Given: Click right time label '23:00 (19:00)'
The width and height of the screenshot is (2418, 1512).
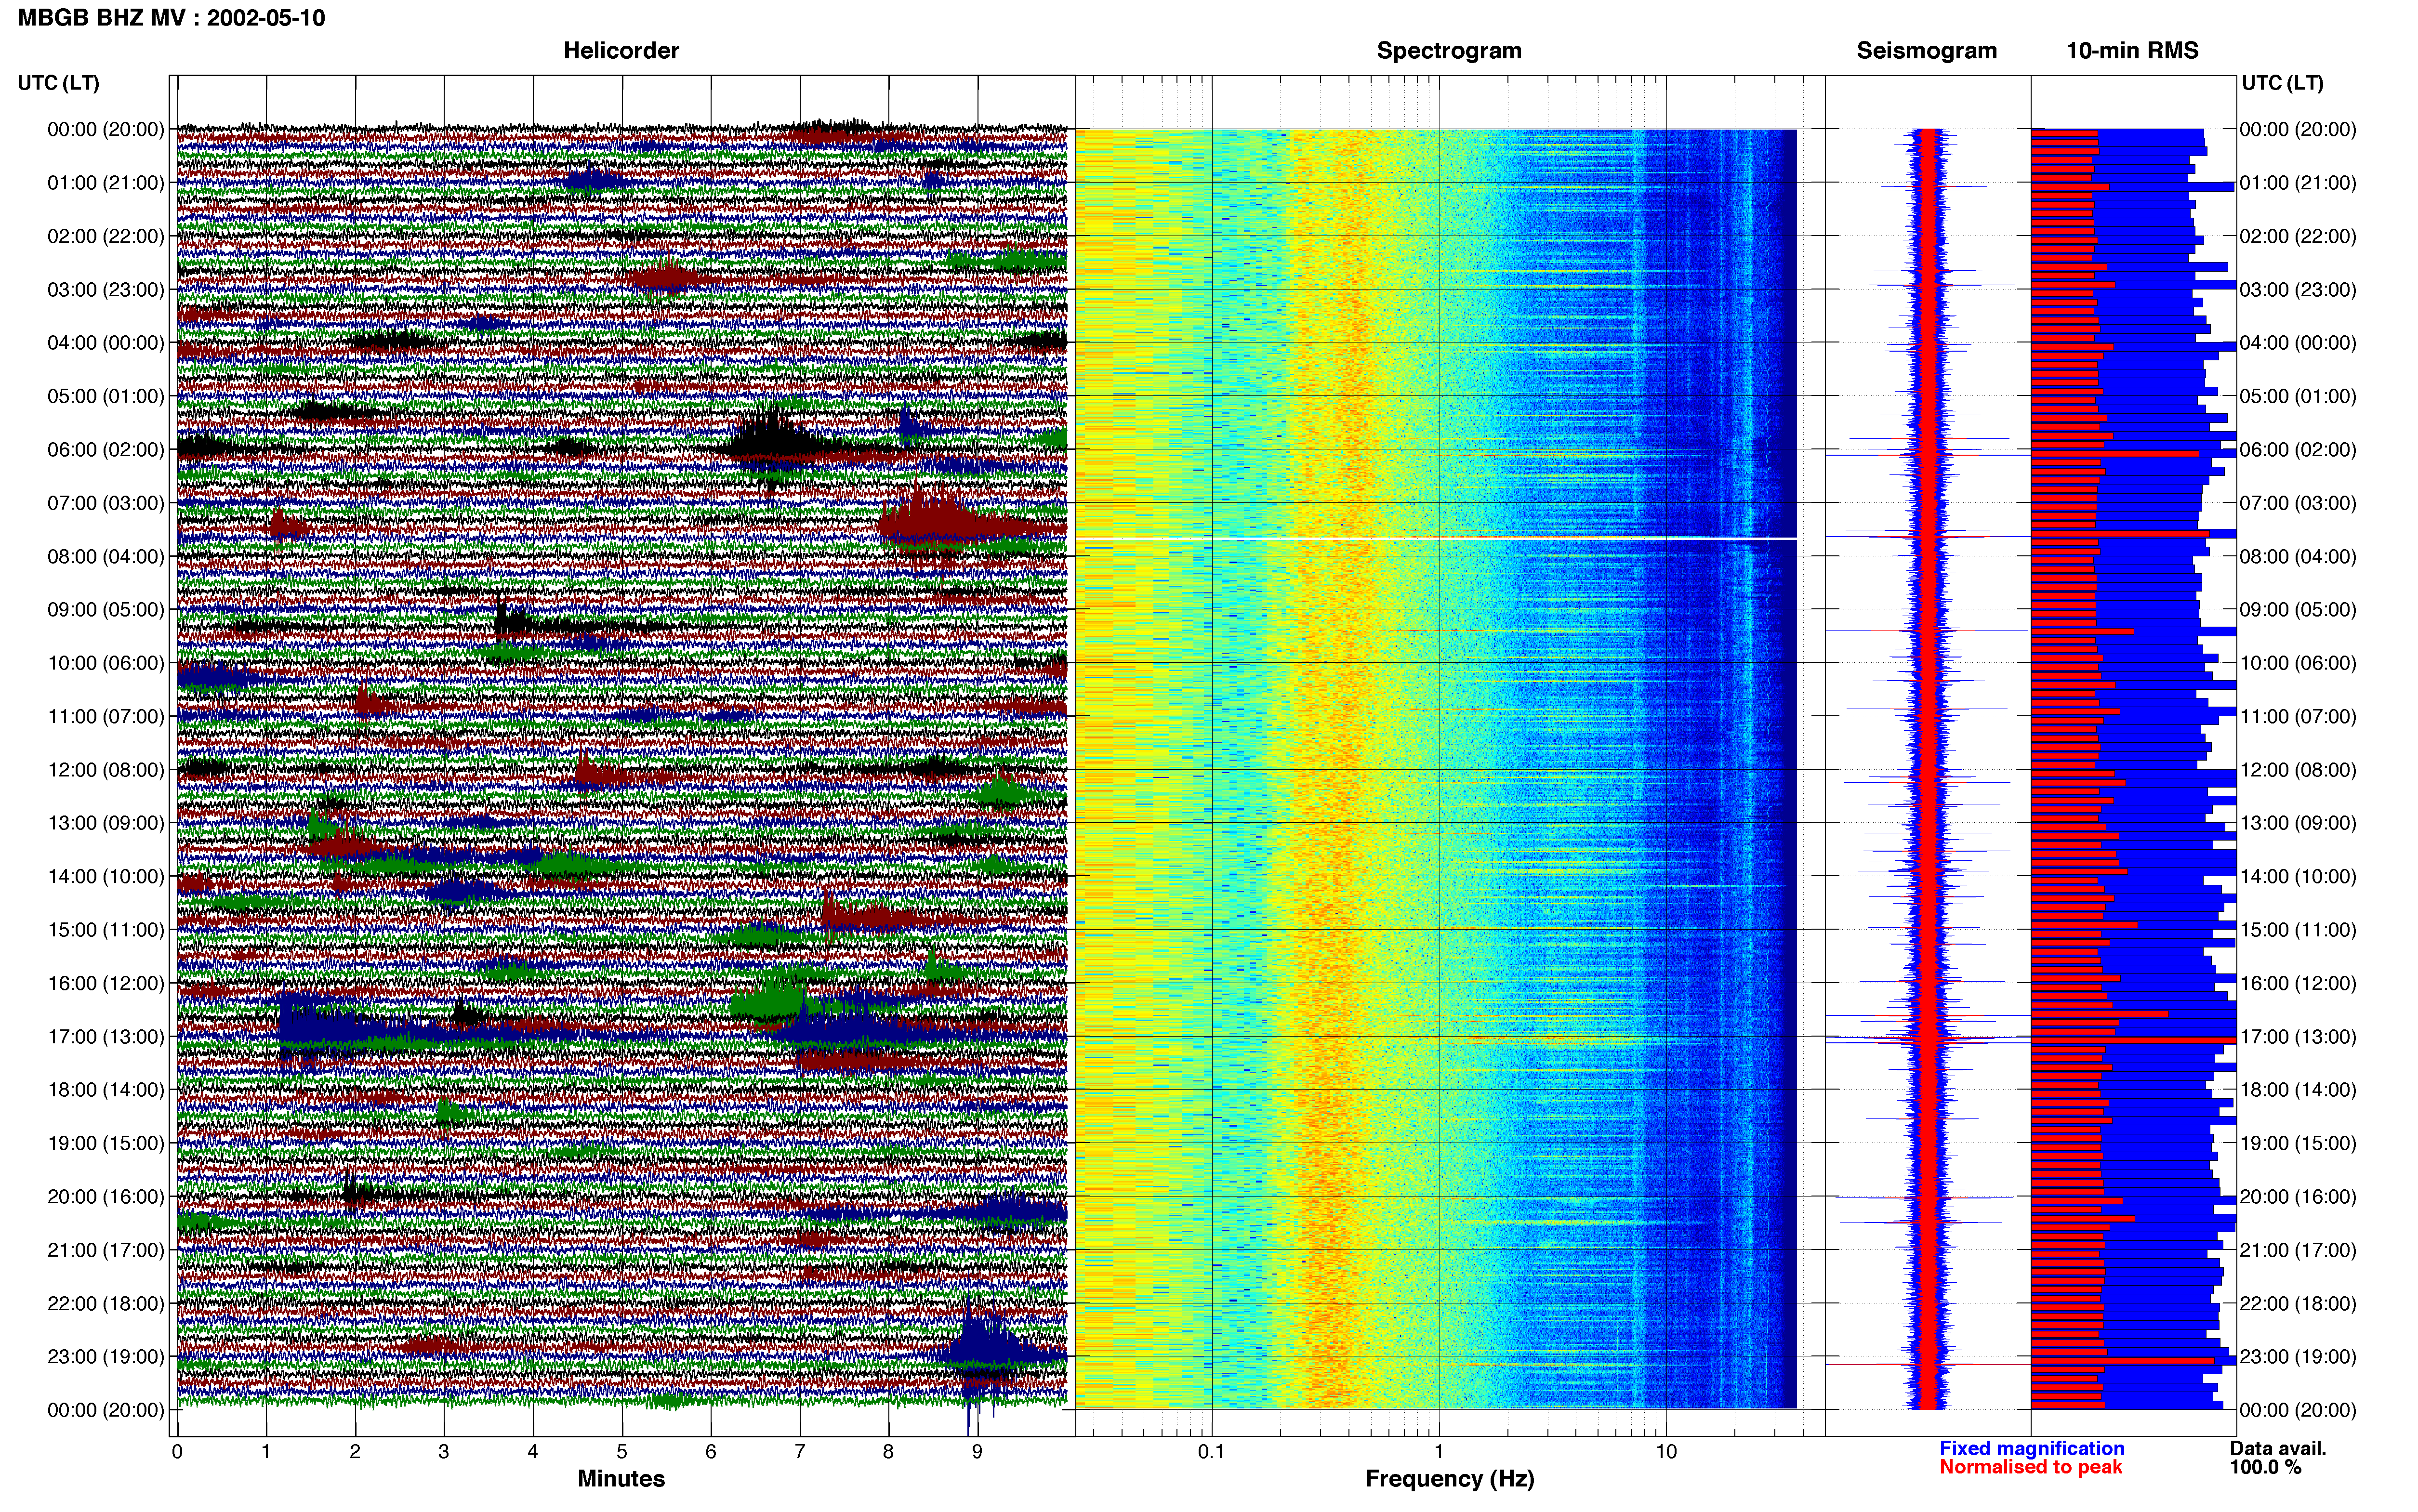Looking at the screenshot, I should [2298, 1356].
